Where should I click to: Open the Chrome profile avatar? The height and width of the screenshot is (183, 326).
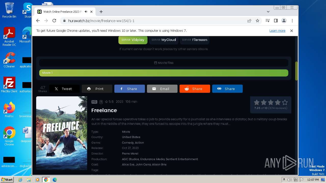pyautogui.click(x=284, y=21)
